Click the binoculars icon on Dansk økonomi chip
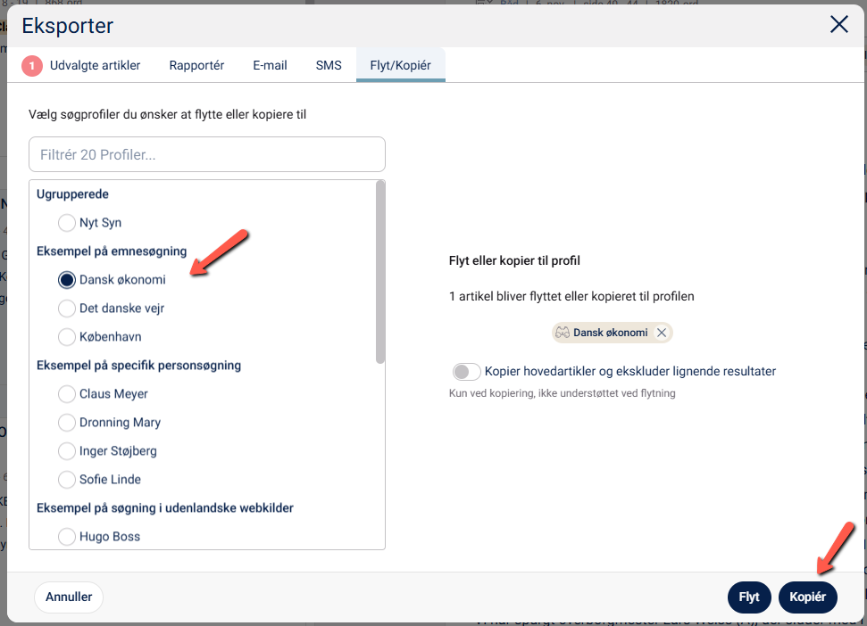 tap(563, 333)
